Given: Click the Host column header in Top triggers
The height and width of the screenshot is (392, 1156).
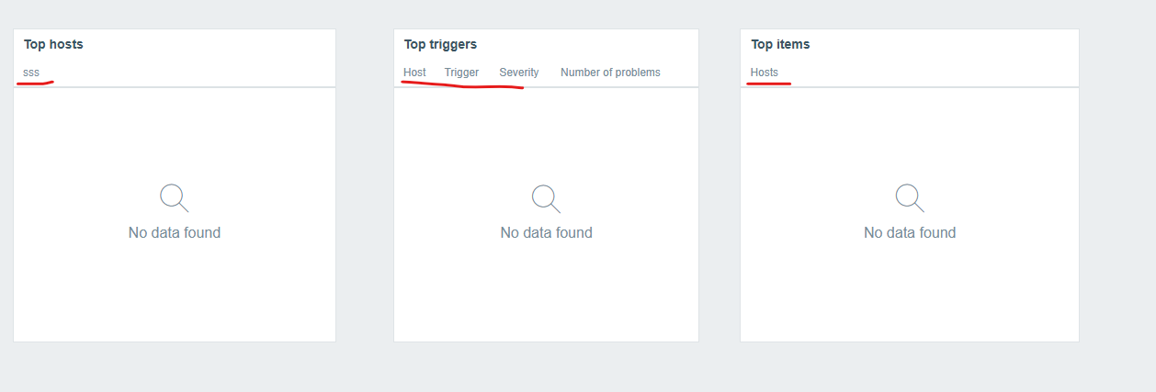Looking at the screenshot, I should (414, 73).
